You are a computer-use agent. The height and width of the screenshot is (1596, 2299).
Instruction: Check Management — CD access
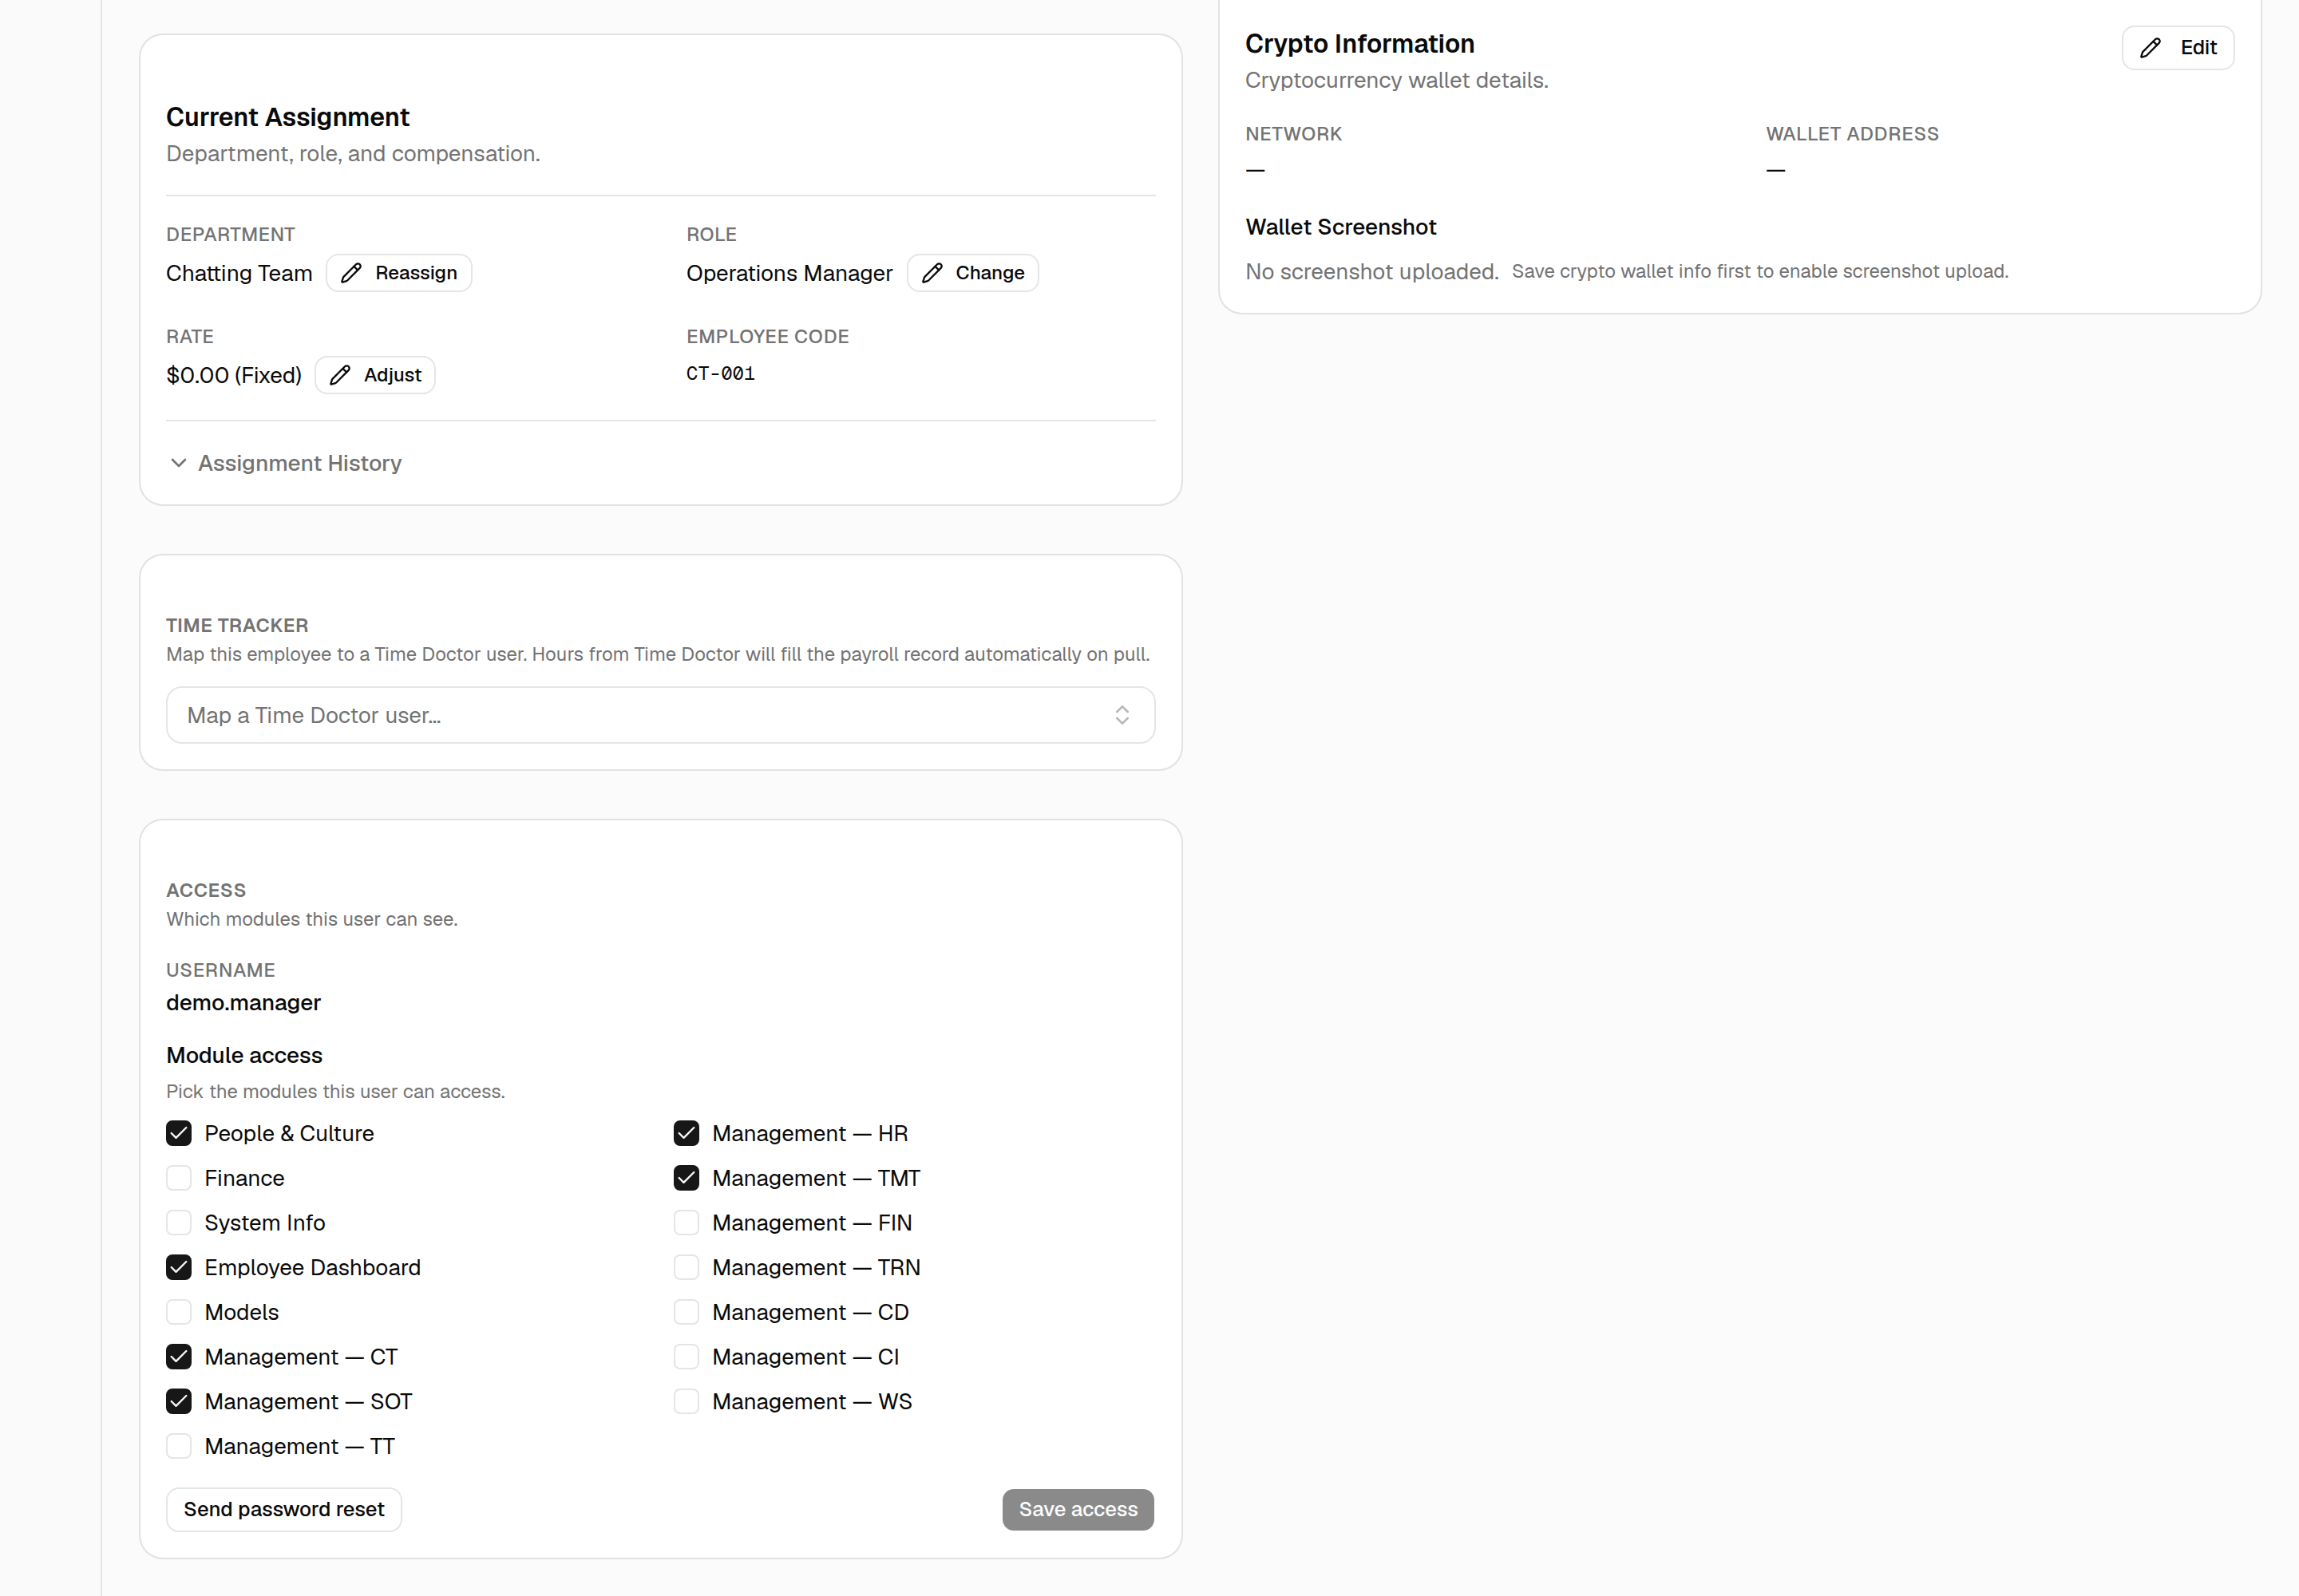pyautogui.click(x=687, y=1312)
